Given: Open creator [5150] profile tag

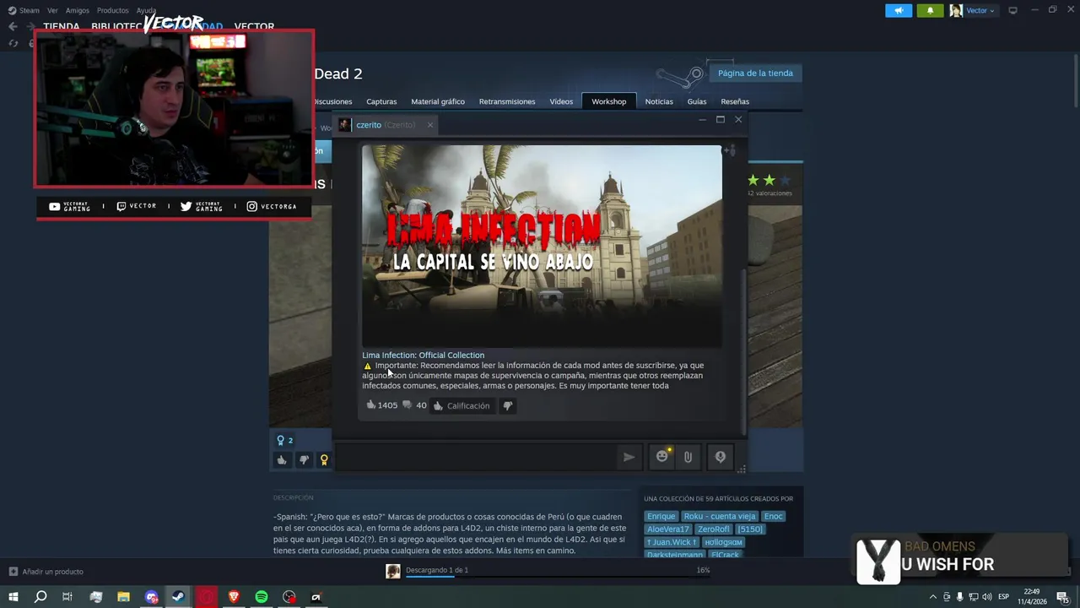Looking at the screenshot, I should tap(750, 529).
